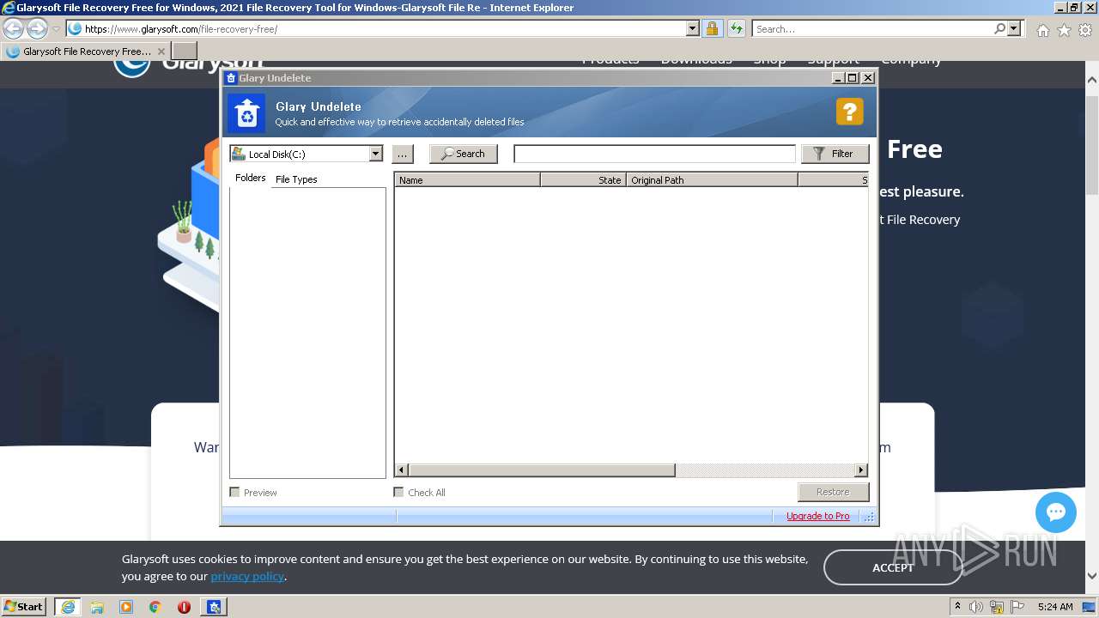Screen dimensions: 1099x618
Task: Maximize the Glary Undelete window
Action: [853, 77]
